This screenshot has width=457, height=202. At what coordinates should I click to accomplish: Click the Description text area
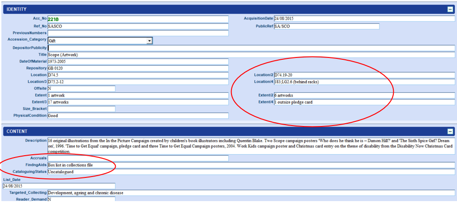pos(251,145)
